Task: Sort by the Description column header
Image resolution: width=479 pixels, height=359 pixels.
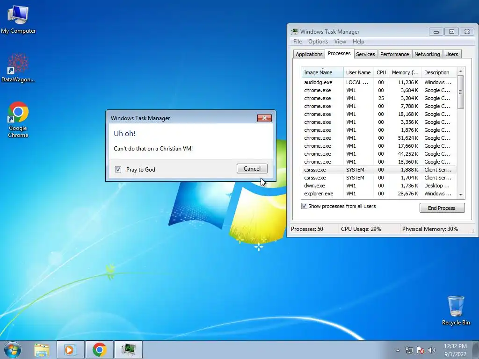Action: tap(439, 72)
